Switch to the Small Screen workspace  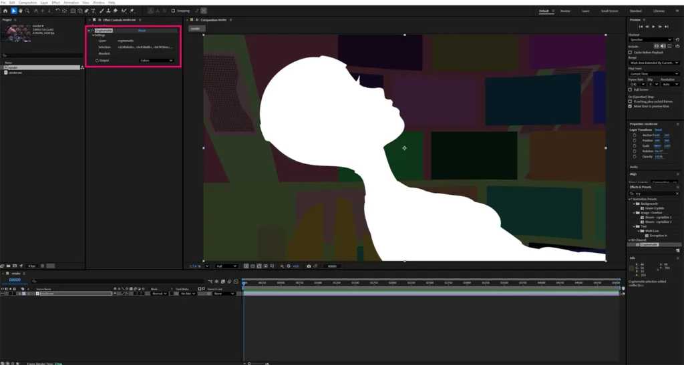[609, 11]
